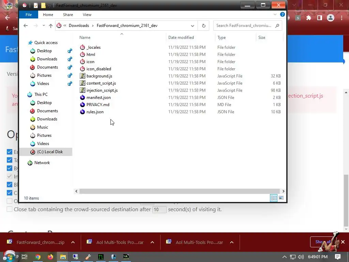The height and width of the screenshot is (262, 349).
Task: Click the scroll right arrow of file list
Action: click(x=283, y=191)
